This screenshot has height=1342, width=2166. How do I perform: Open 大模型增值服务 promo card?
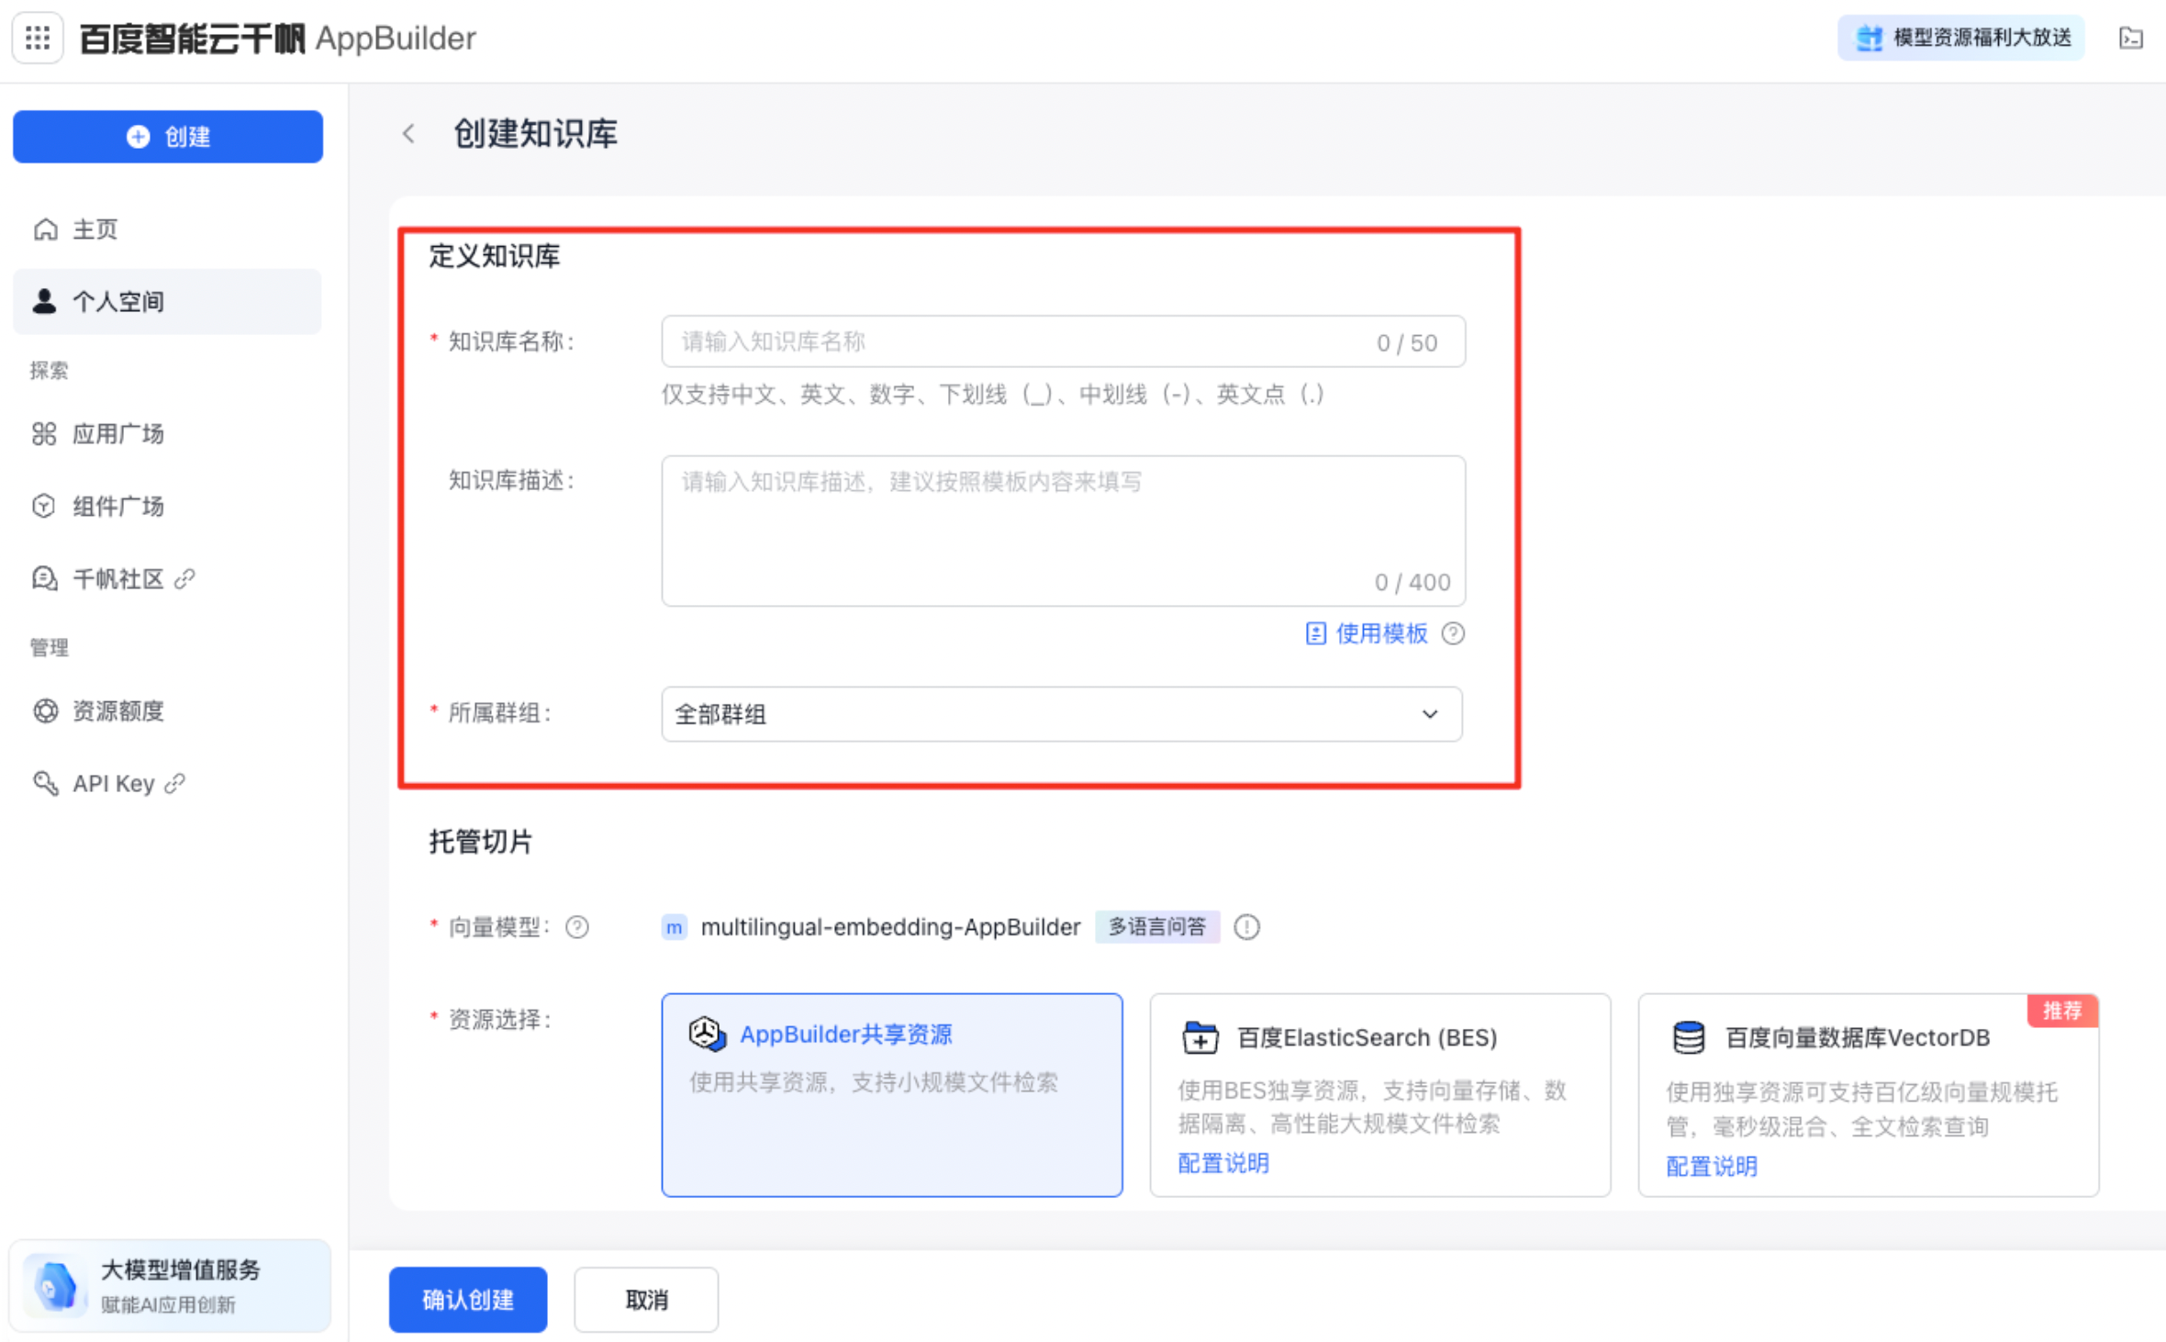point(171,1285)
